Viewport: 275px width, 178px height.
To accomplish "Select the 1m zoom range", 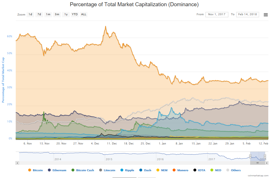I will pos(48,14).
